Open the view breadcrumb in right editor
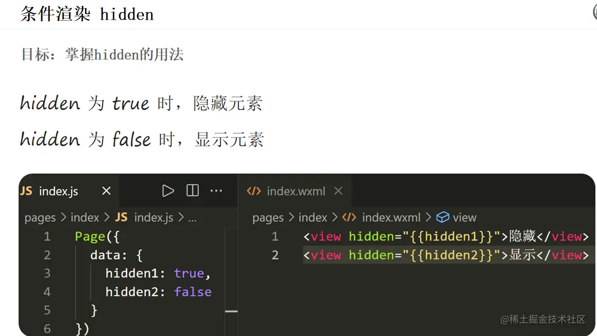The image size is (597, 336). tap(464, 218)
